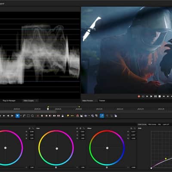Open the Color Curves tab
Screen dimensions: 172x172
pyautogui.click(x=142, y=125)
